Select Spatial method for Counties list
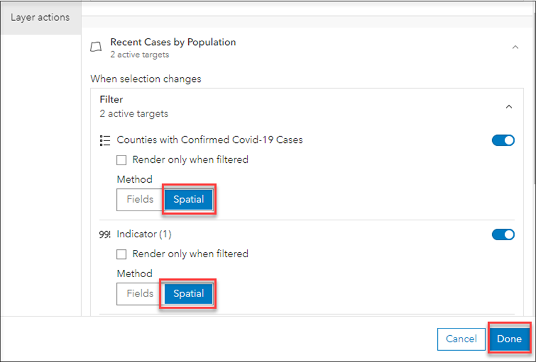This screenshot has height=362, width=536. (189, 200)
